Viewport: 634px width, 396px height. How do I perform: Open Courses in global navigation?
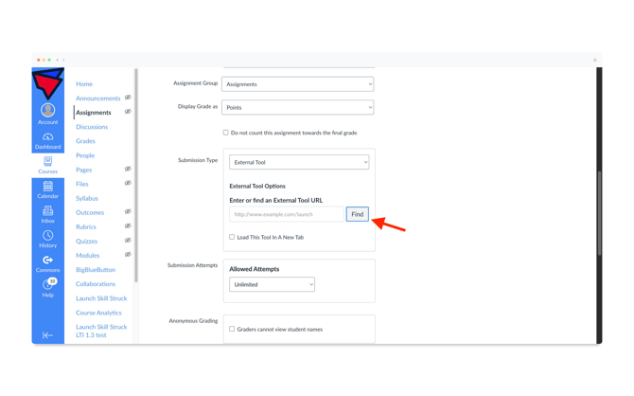pos(47,166)
